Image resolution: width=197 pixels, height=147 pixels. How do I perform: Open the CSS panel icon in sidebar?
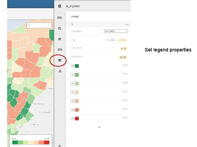tap(60, 50)
